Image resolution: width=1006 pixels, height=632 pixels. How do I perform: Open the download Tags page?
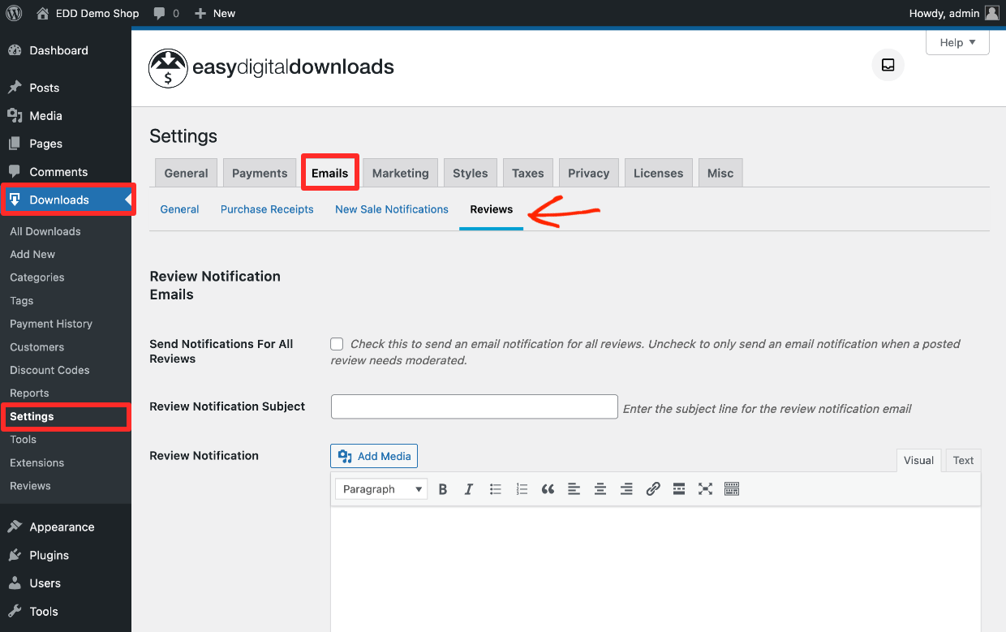tap(22, 300)
